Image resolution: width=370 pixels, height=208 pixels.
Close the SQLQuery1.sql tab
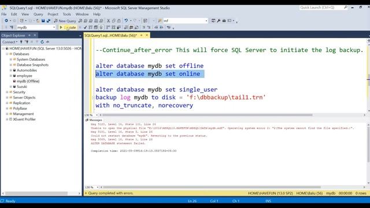pos(147,35)
